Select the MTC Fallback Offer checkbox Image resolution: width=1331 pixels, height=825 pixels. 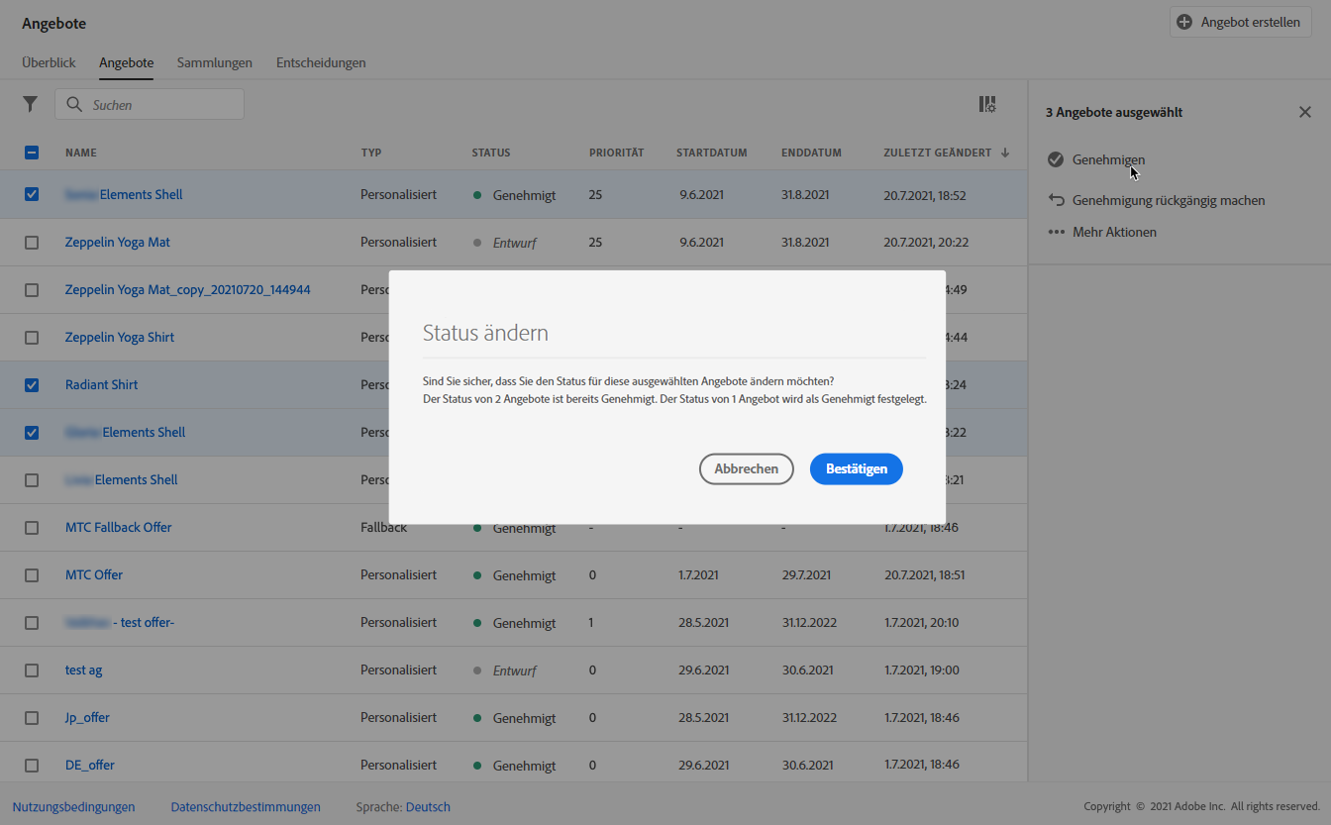32,528
